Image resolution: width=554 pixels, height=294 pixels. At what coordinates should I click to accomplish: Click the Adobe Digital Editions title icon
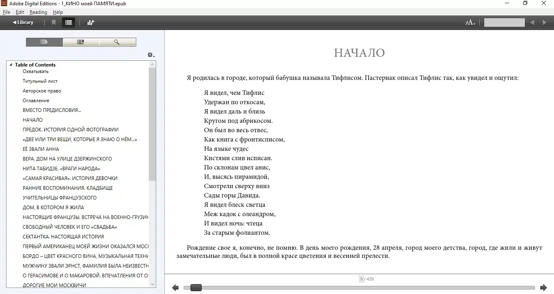tap(4, 3)
